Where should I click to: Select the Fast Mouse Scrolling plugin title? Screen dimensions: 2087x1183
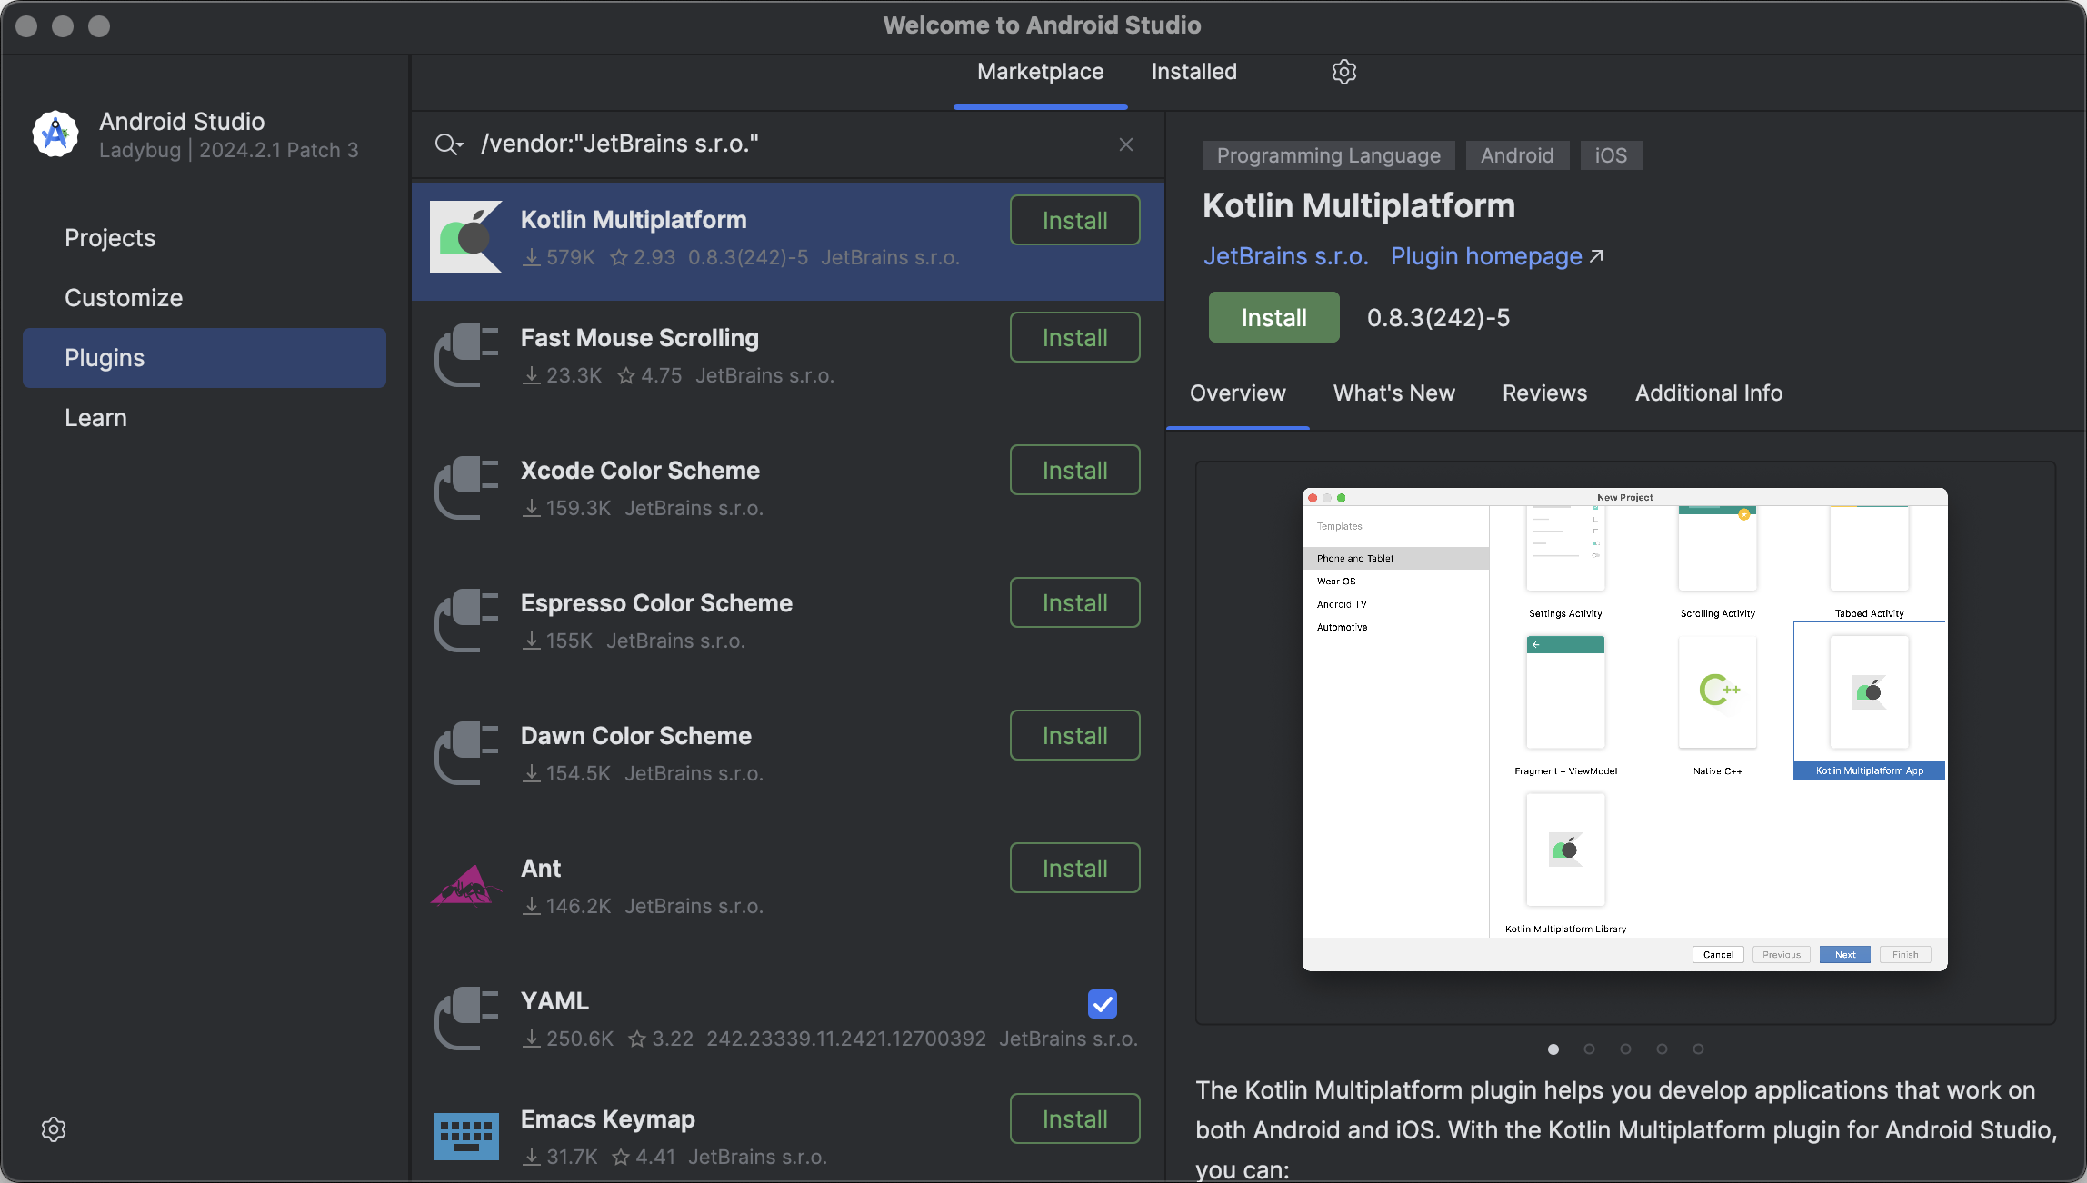639,338
